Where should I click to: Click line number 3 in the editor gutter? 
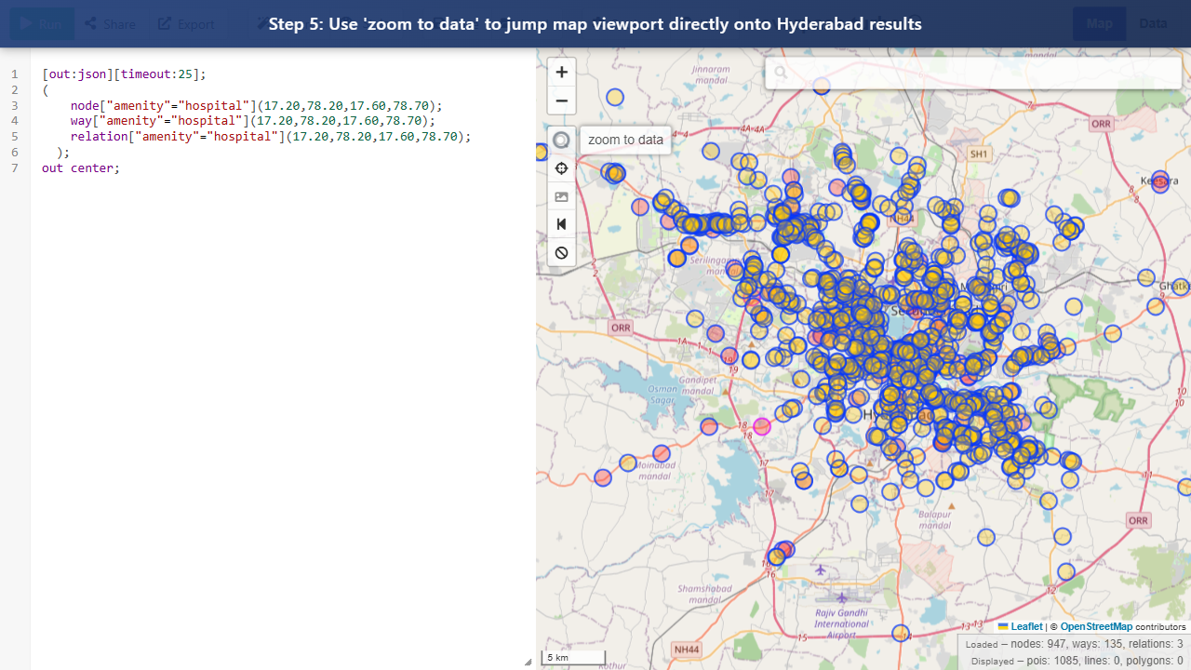[14, 105]
